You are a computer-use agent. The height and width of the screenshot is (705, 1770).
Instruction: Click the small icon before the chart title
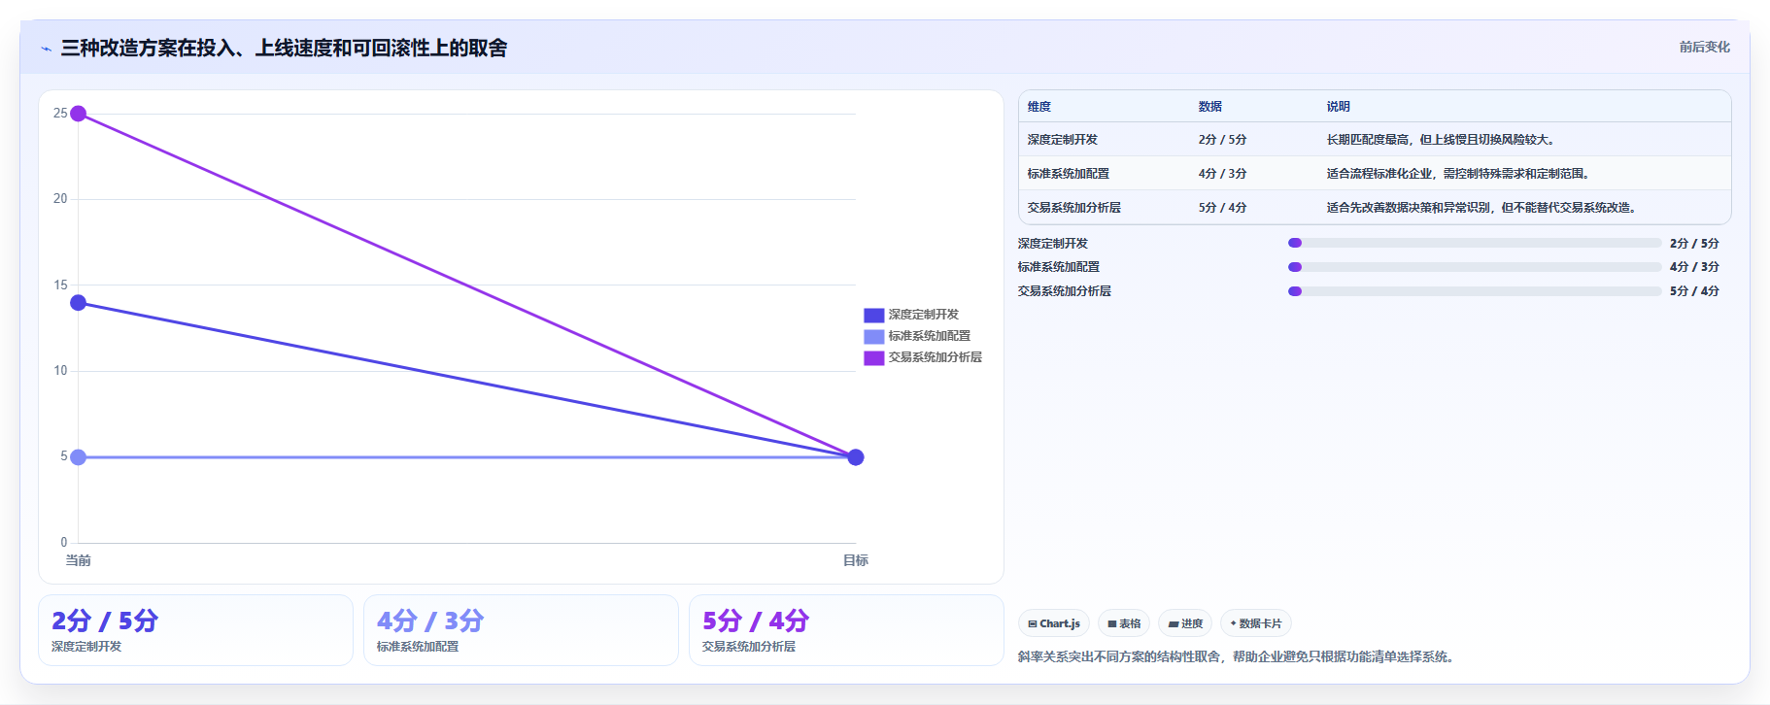[46, 49]
